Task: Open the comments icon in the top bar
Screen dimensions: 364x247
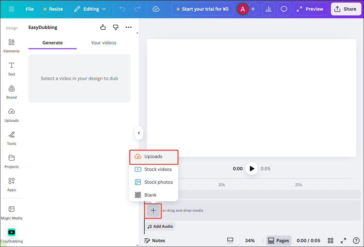Action: 284,9
